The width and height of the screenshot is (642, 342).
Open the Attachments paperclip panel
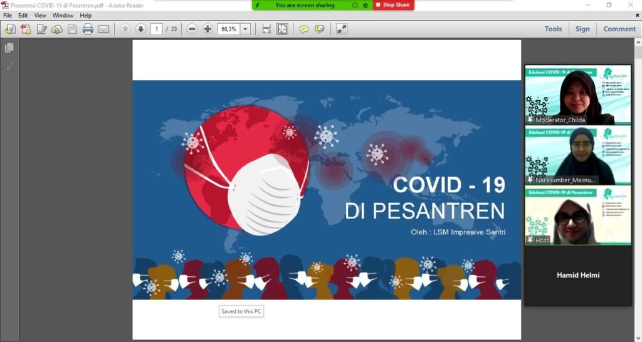point(9,68)
